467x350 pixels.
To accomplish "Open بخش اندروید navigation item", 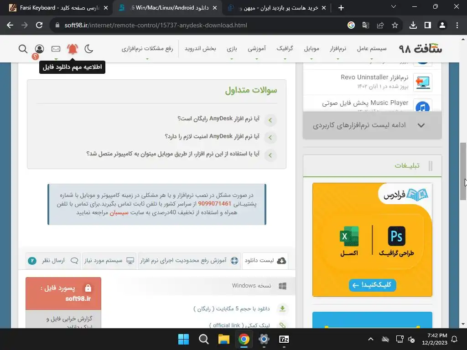I will click(x=200, y=48).
